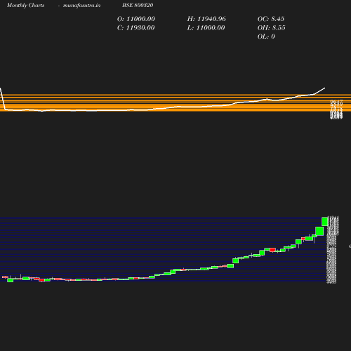Select the OC: 8.45 value
Screen dimensions: 351x351
pyautogui.click(x=271, y=19)
